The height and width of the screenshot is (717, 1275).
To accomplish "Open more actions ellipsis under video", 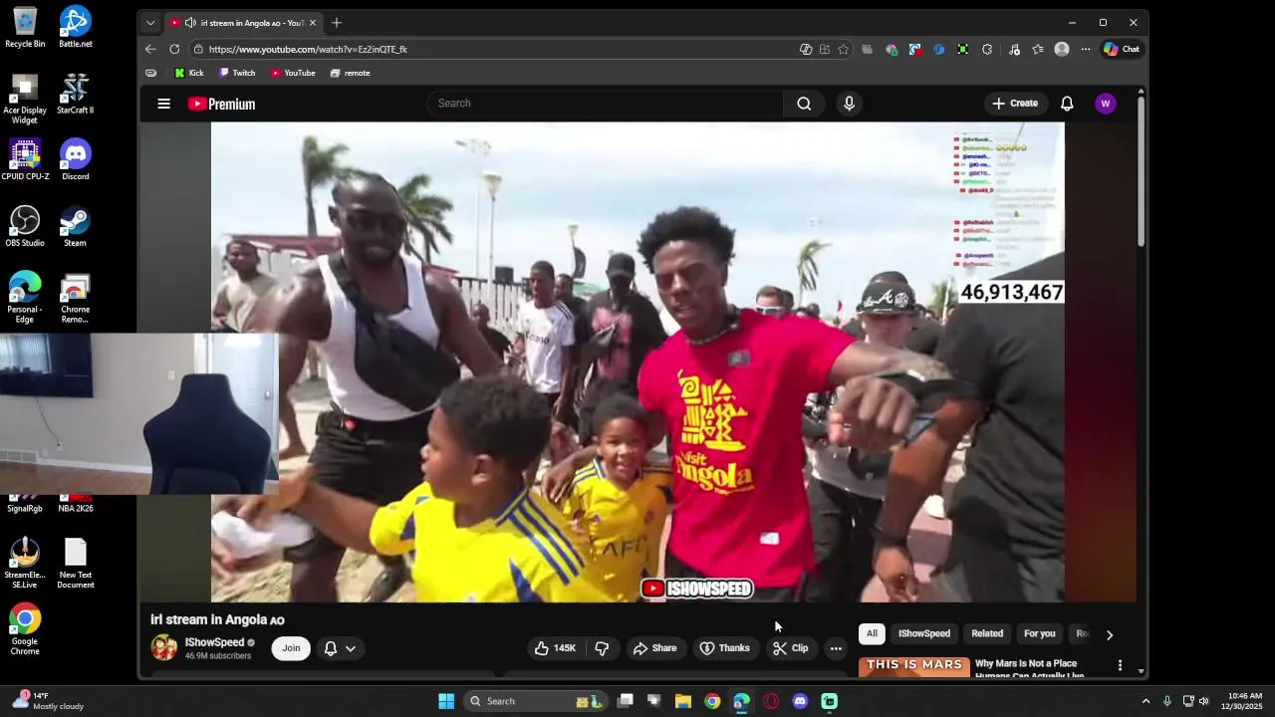I will (x=836, y=648).
